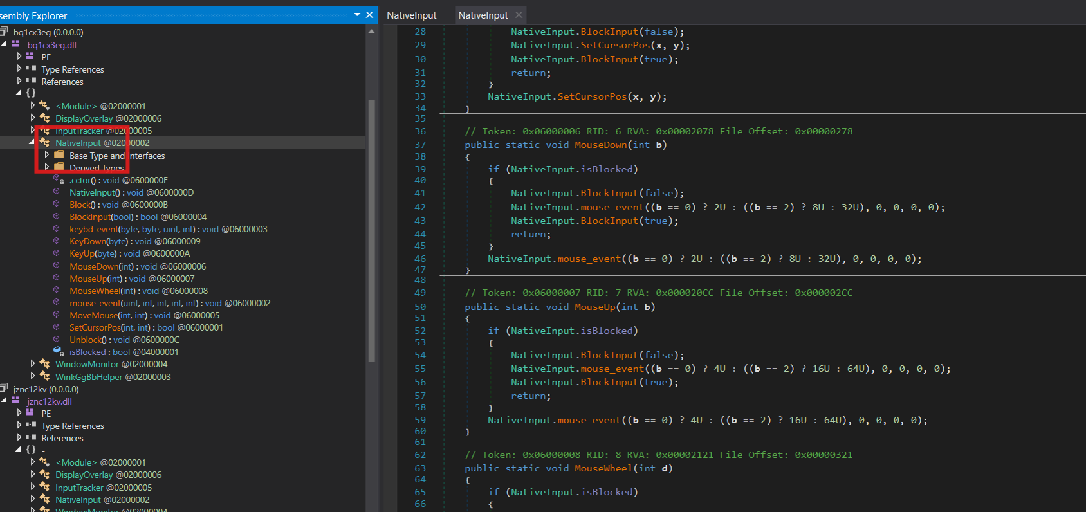Click SetCursorPos on code line 29
The height and width of the screenshot is (512, 1086).
[615, 45]
